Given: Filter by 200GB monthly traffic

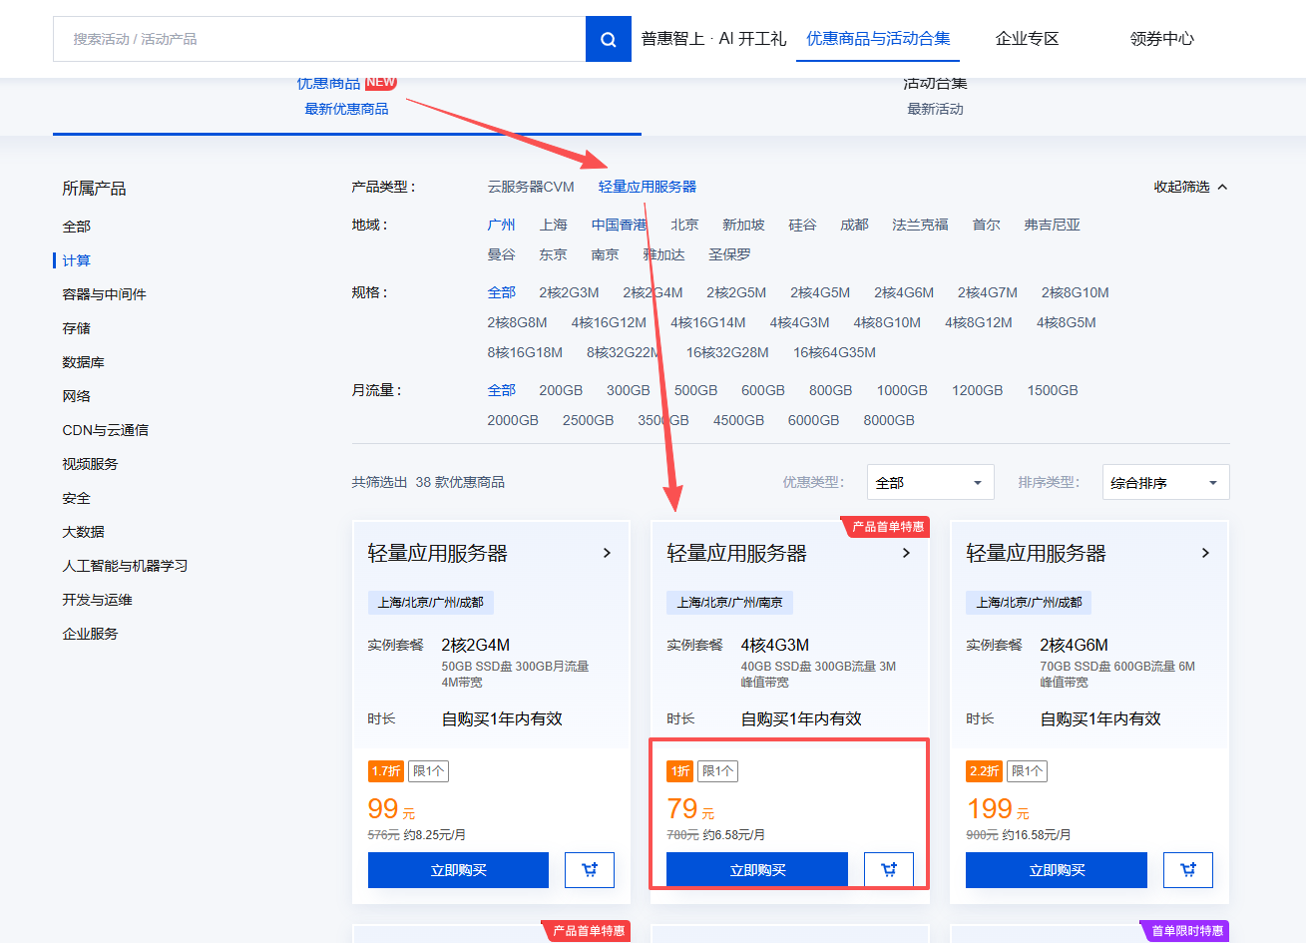Looking at the screenshot, I should 561,390.
